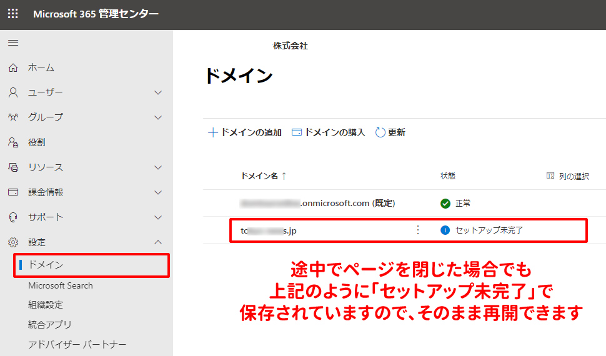Click the ドメインの追加 button
The width and height of the screenshot is (606, 356).
(x=245, y=132)
